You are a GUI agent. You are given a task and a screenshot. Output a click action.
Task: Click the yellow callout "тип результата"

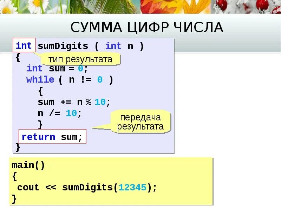click(80, 59)
